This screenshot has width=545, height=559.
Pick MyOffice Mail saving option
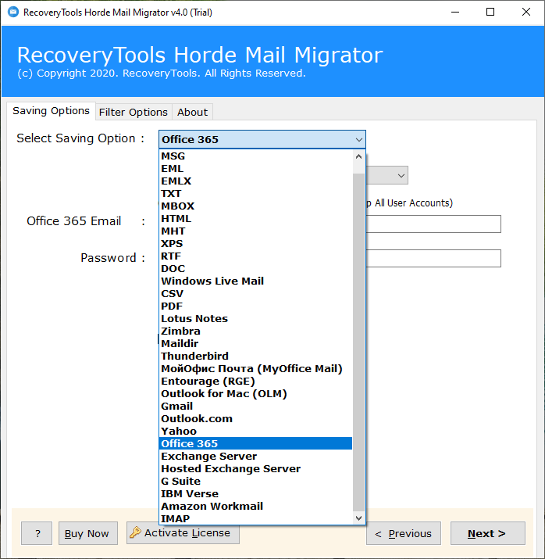[255, 368]
